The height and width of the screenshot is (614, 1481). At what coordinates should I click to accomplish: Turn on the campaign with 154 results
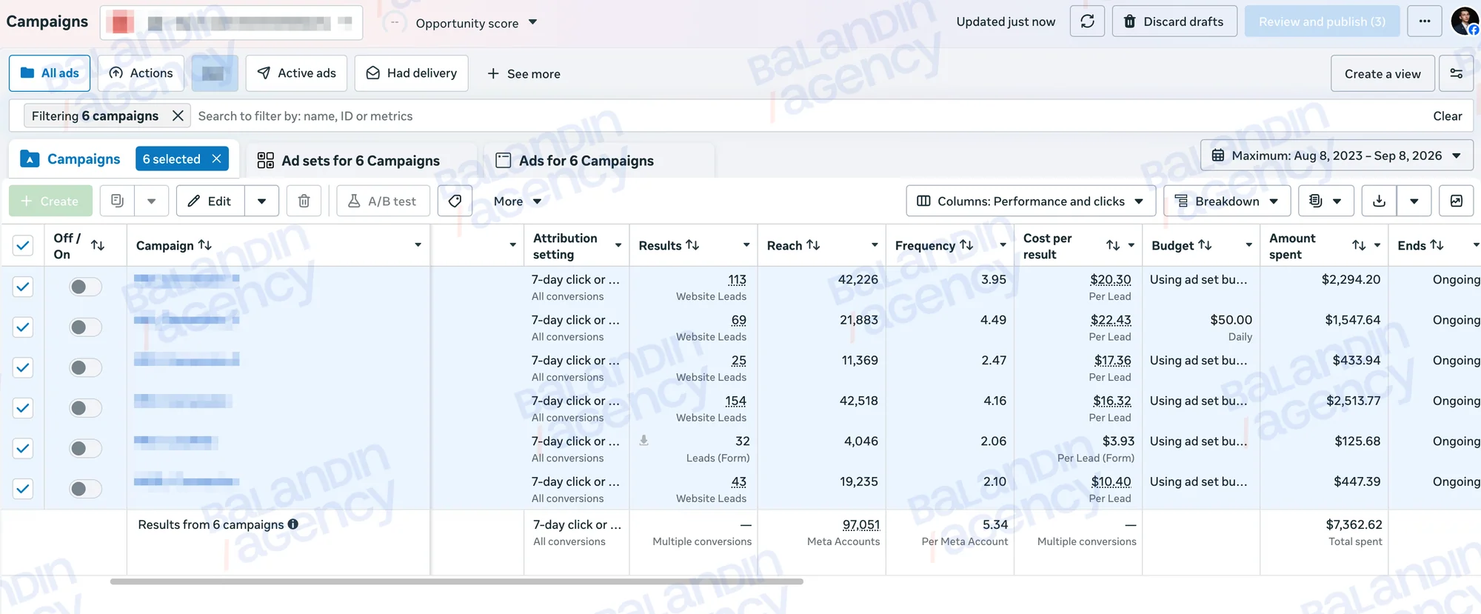tap(85, 408)
